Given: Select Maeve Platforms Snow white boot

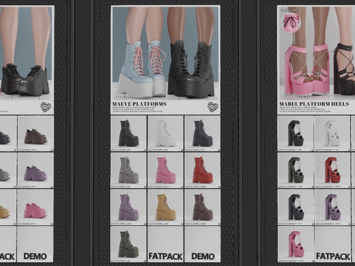Looking at the screenshot, I should coord(165,133).
